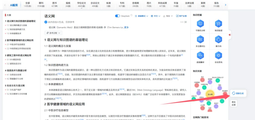
Task: Select the AI检索 tab
Action: [x=14, y=5]
